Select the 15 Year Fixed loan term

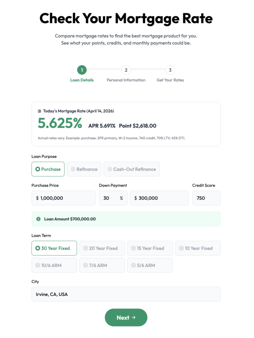pos(150,248)
